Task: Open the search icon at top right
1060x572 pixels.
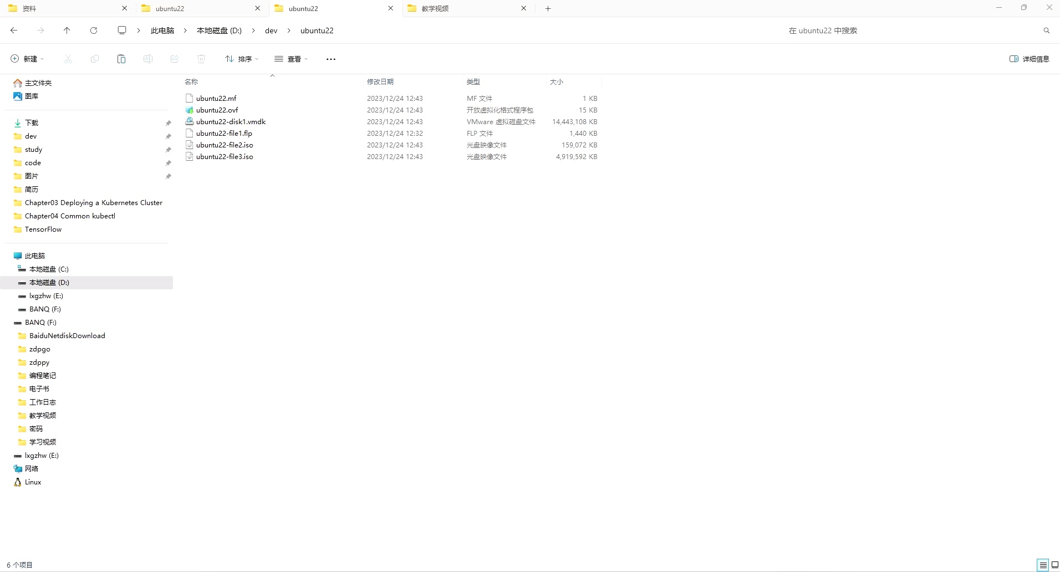Action: [x=1047, y=30]
